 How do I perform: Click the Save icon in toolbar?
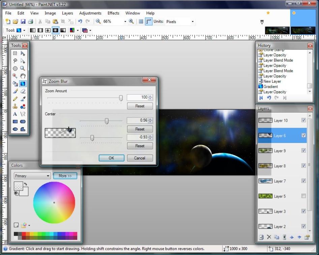[23, 22]
